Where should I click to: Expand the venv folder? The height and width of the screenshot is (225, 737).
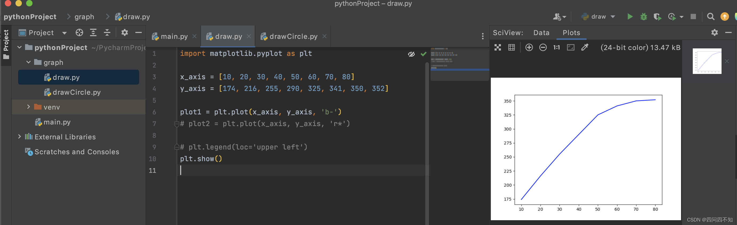click(x=28, y=107)
